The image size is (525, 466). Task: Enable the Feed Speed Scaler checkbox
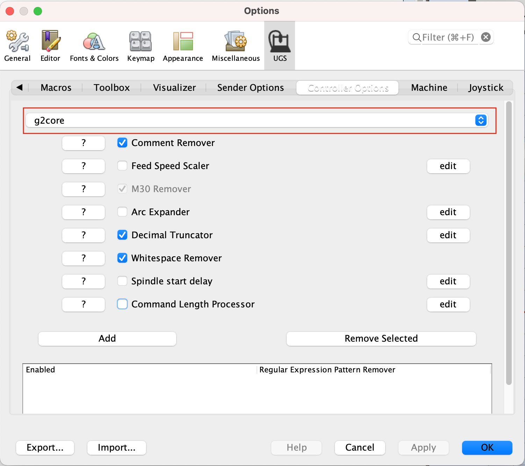point(122,166)
